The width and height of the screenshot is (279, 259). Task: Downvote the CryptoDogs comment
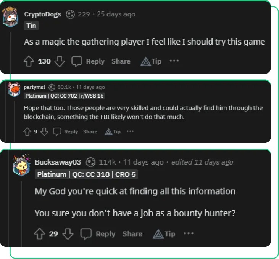pos(60,61)
